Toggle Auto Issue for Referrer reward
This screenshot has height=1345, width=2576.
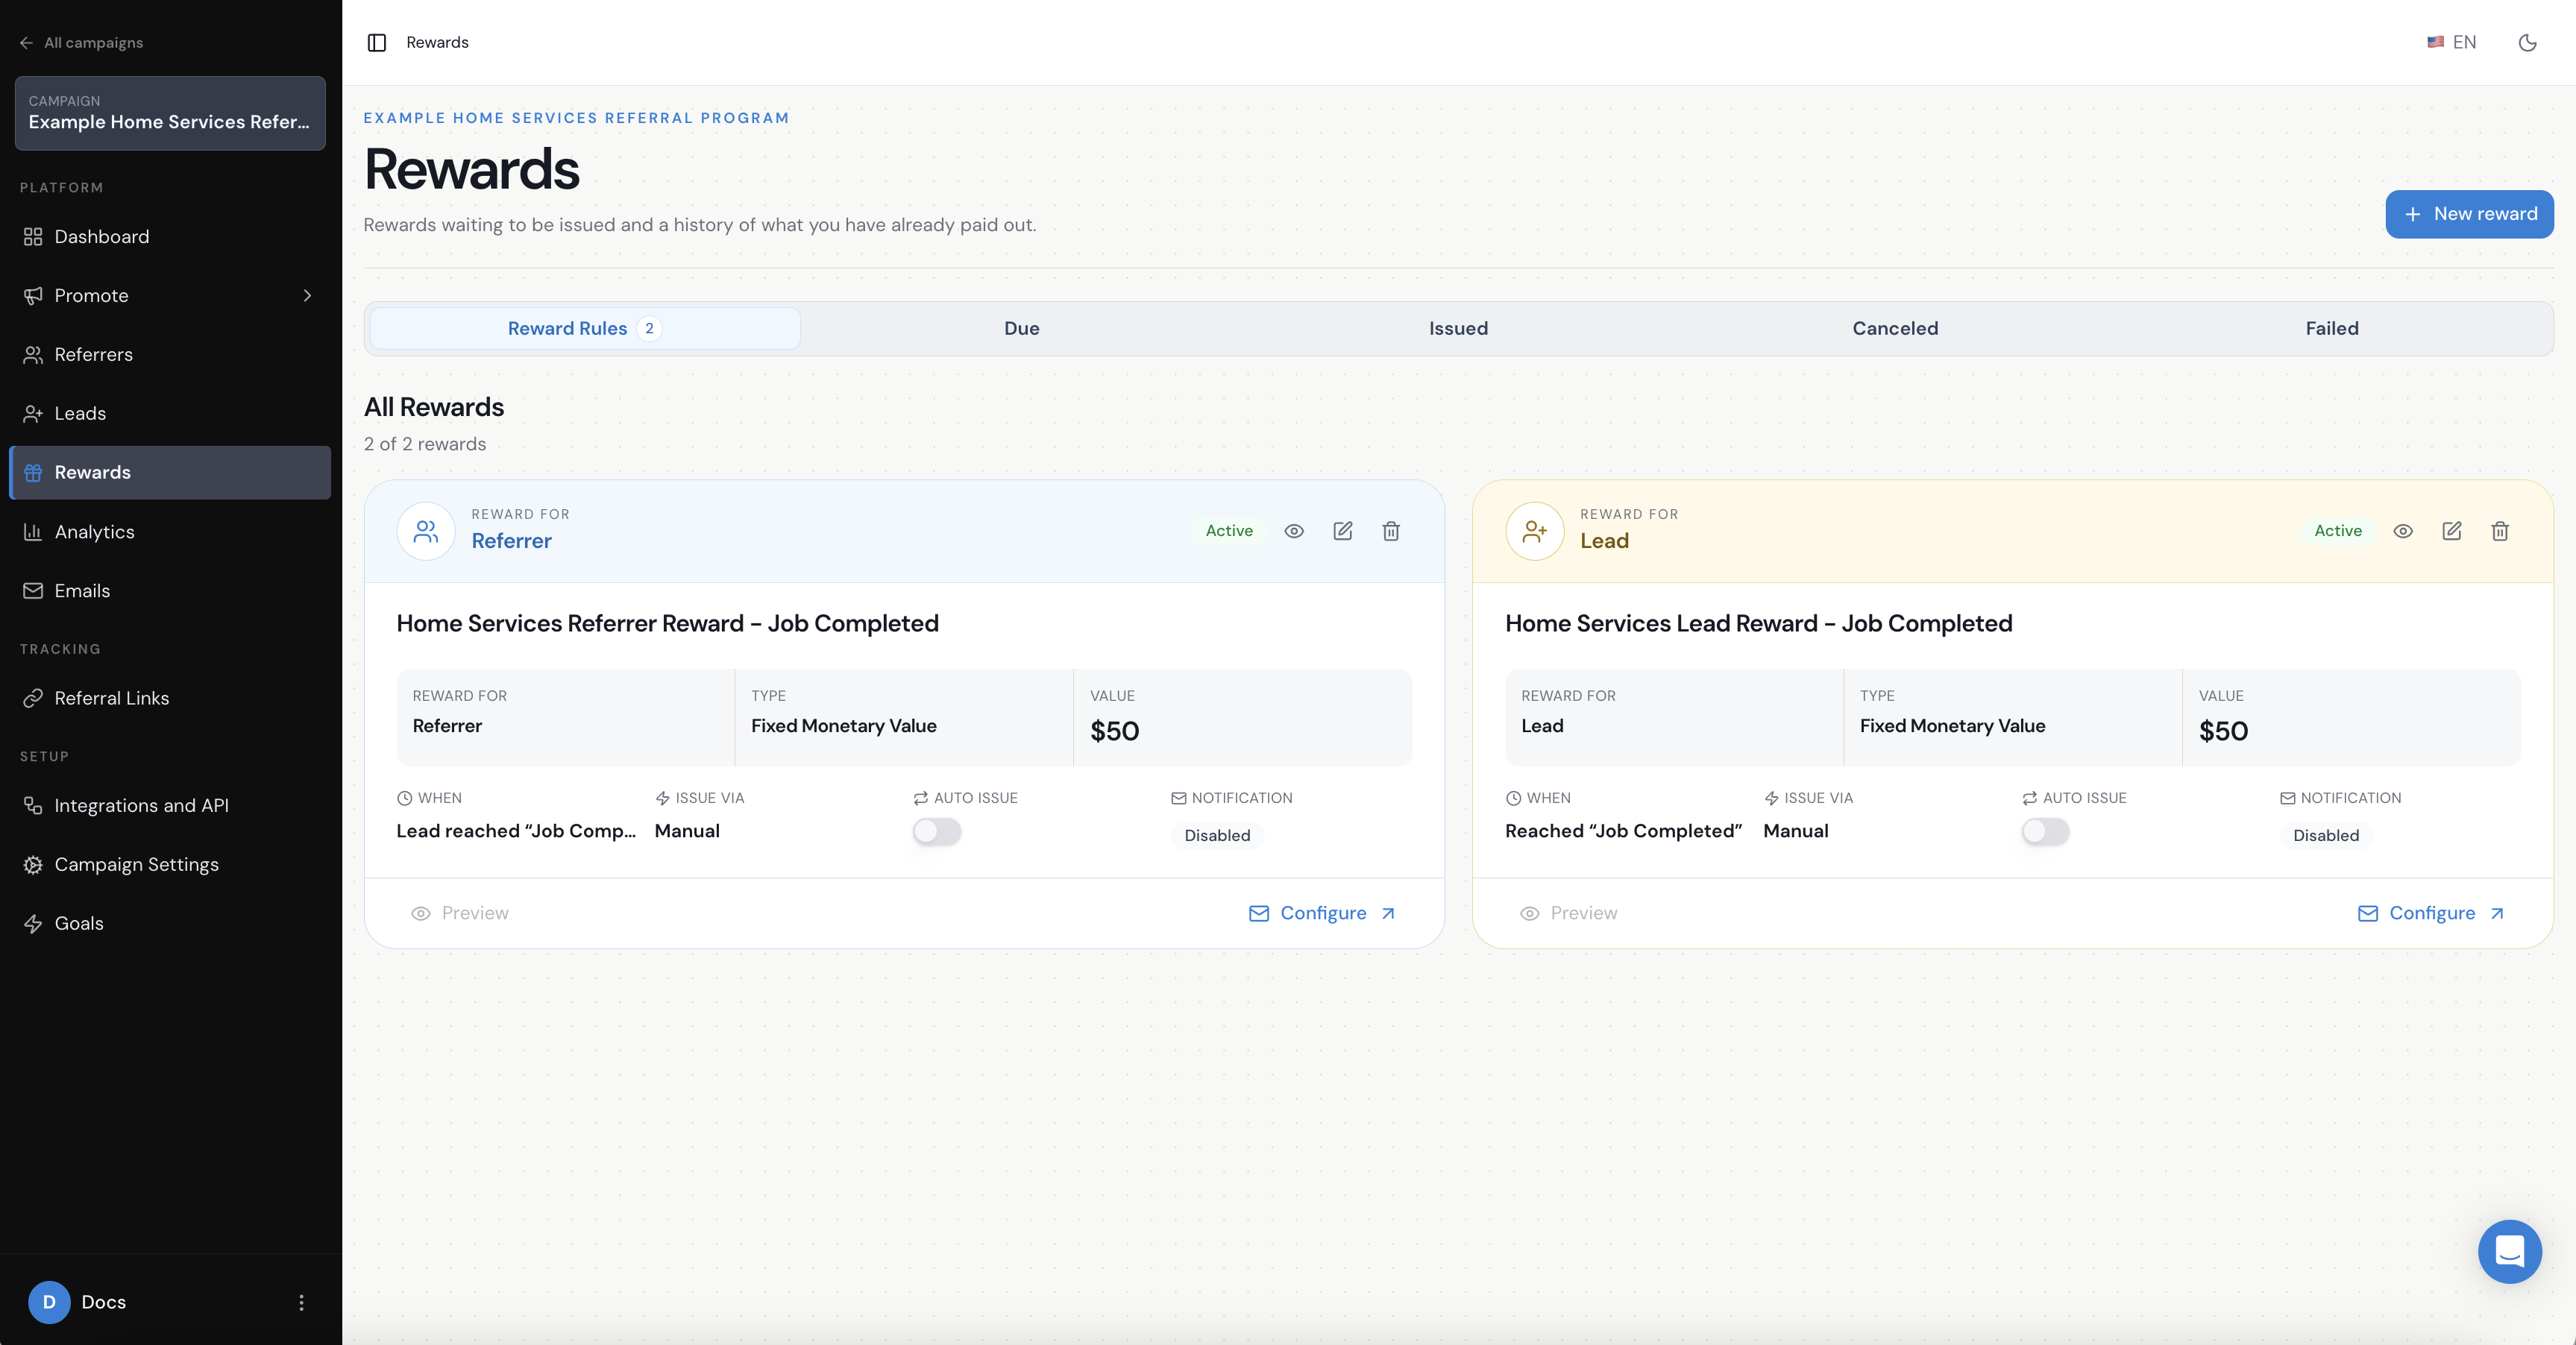pyautogui.click(x=937, y=832)
